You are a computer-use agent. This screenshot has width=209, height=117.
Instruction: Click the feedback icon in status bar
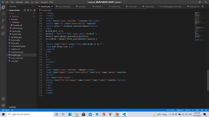(202, 110)
